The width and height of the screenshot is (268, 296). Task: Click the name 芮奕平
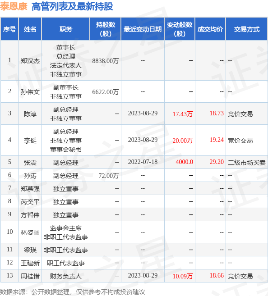30,202
